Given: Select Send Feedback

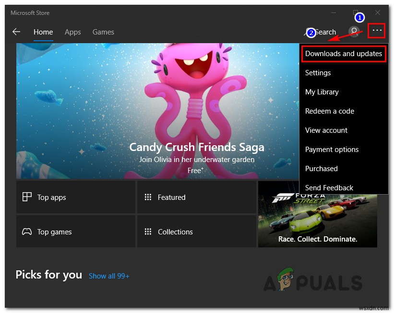Looking at the screenshot, I should point(329,188).
